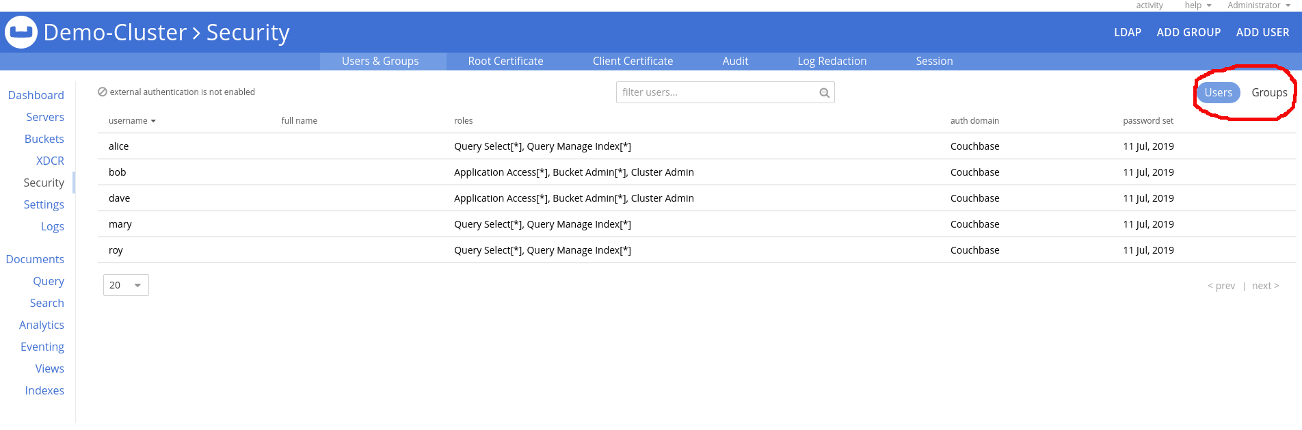The width and height of the screenshot is (1302, 430).
Task: Click the search magnifier icon
Action: tap(824, 93)
